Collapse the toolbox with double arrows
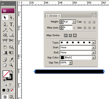The width and height of the screenshot is (109, 99). [x=3, y=4]
